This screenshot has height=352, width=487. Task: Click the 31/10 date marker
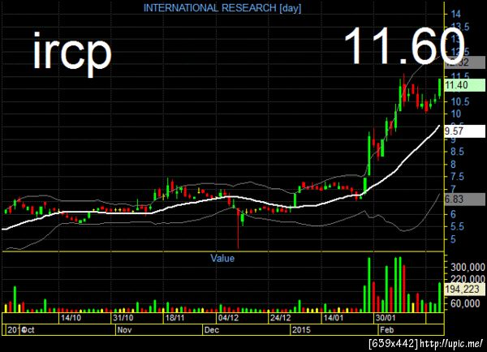[123, 318]
